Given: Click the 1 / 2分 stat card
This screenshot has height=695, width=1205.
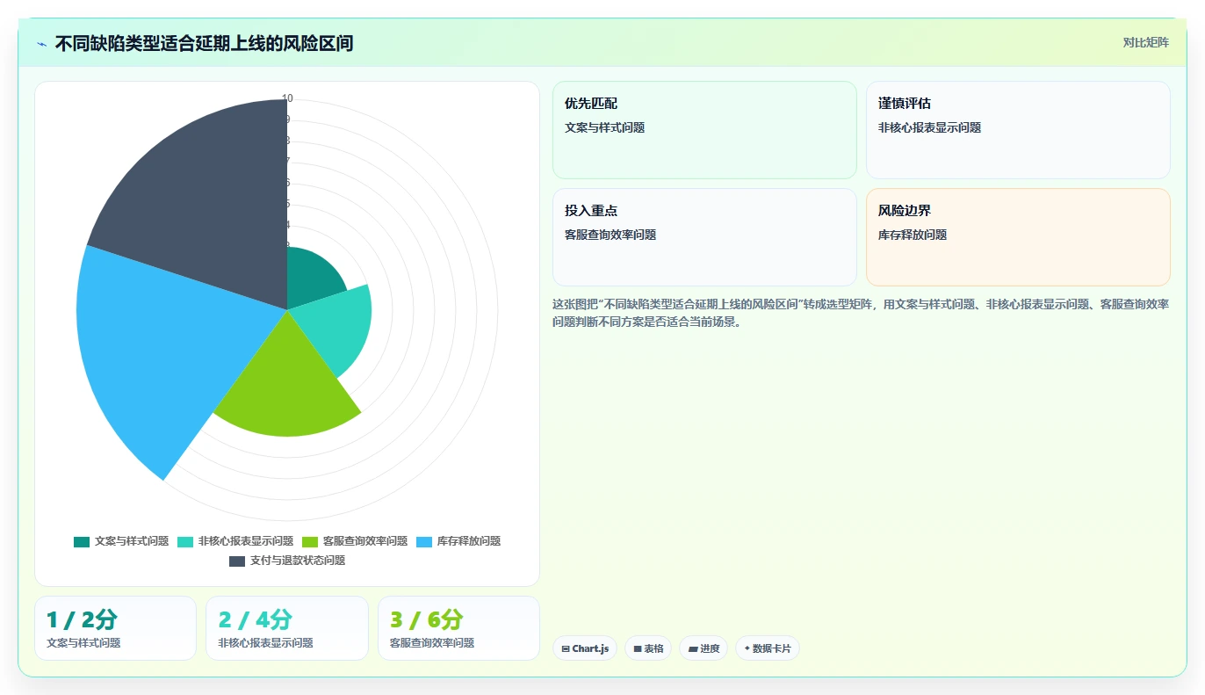Looking at the screenshot, I should pos(115,628).
